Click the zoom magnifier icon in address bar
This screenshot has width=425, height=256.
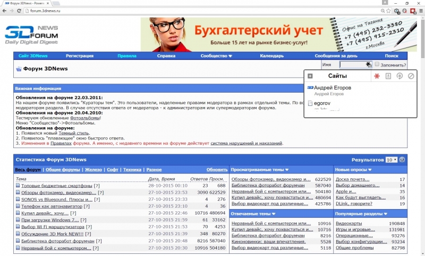[x=382, y=11]
